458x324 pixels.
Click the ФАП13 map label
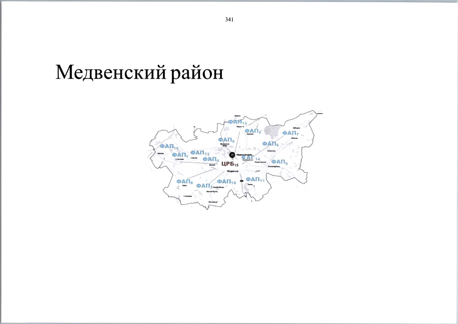tap(200, 153)
